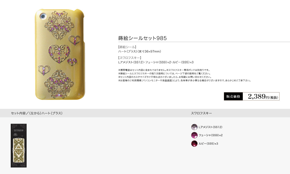
Task: Click the 2,389円 price box
Action: 261,96
